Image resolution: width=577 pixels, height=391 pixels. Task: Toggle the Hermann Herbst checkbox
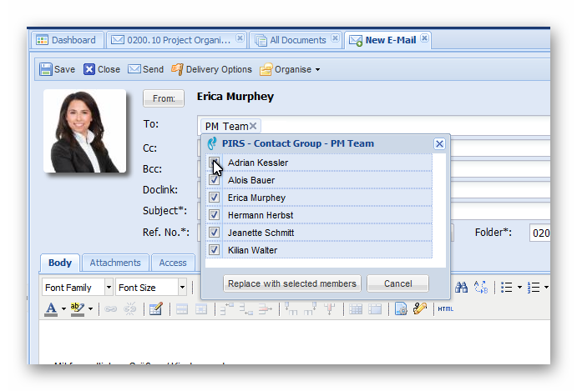[x=215, y=215]
